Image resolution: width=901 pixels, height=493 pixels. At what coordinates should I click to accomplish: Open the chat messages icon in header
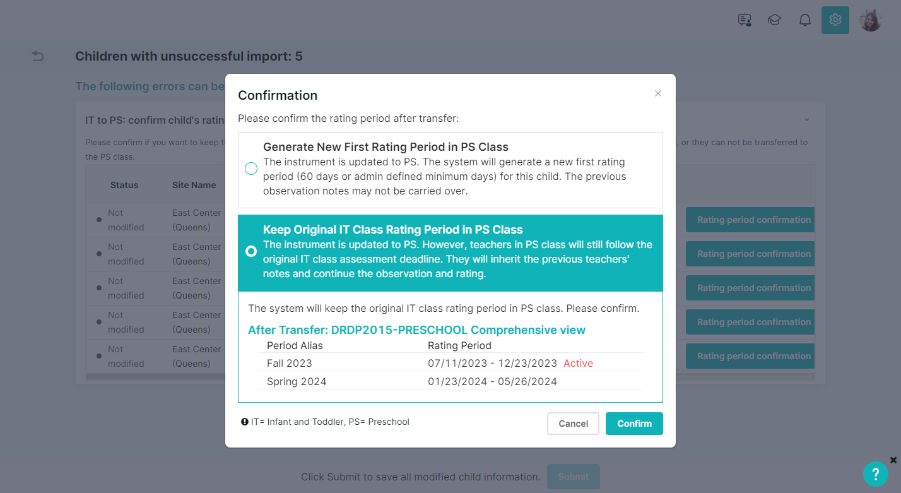click(x=745, y=20)
